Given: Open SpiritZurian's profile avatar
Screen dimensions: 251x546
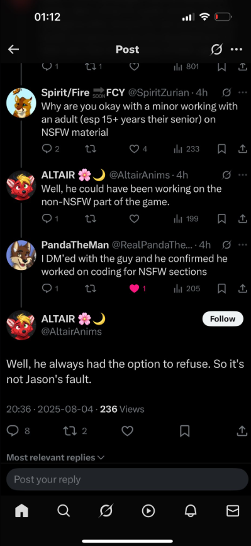Looking at the screenshot, I should click(21, 103).
